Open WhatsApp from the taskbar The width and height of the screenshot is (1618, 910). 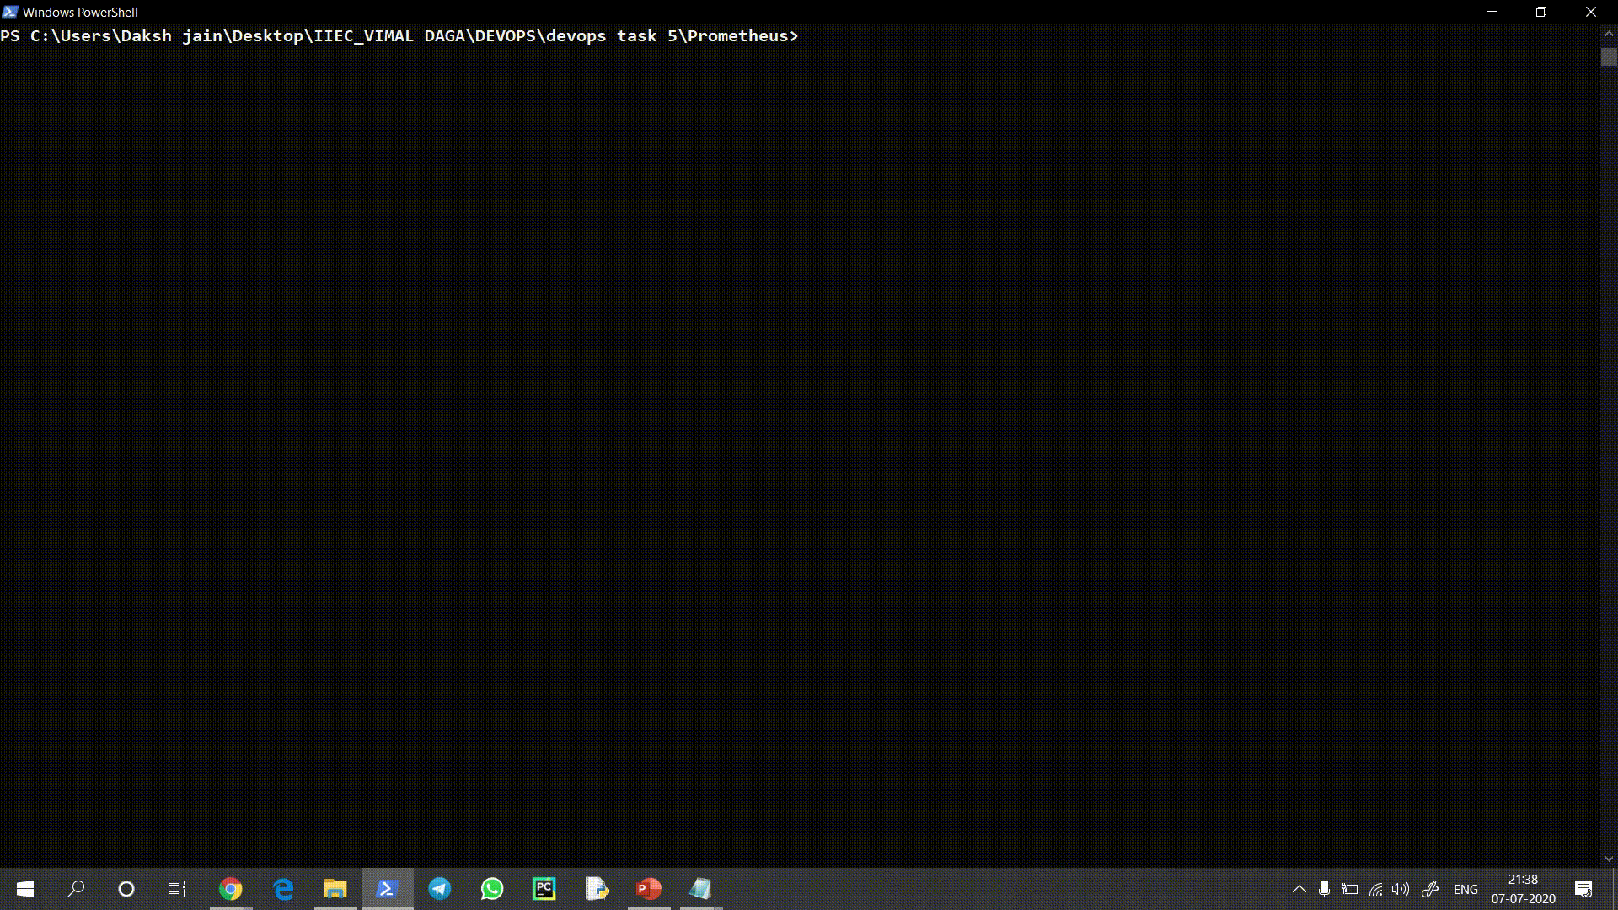pos(492,889)
